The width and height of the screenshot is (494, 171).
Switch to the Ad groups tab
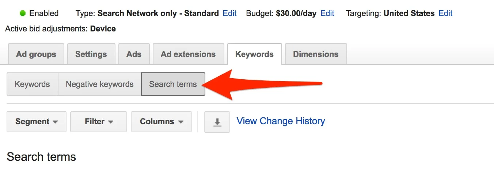[36, 54]
